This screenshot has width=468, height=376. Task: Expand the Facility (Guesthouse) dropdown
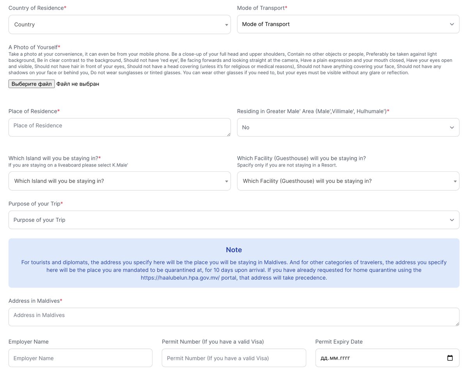click(x=348, y=181)
